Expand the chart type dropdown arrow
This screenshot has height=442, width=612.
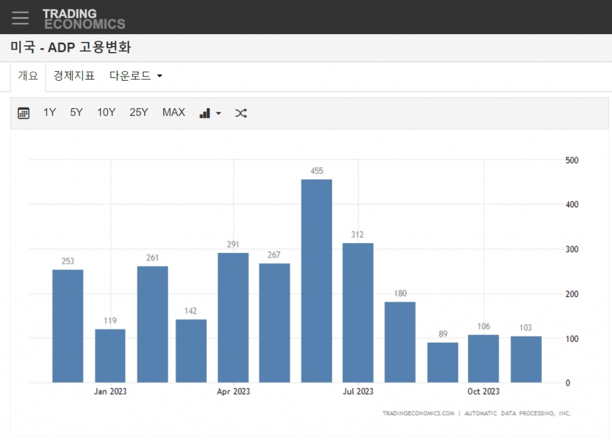click(x=219, y=113)
